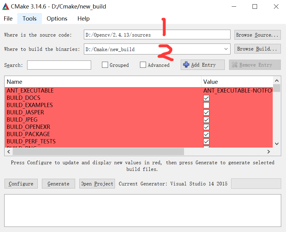Click the Open Project button
The image size is (286, 232).
click(97, 184)
